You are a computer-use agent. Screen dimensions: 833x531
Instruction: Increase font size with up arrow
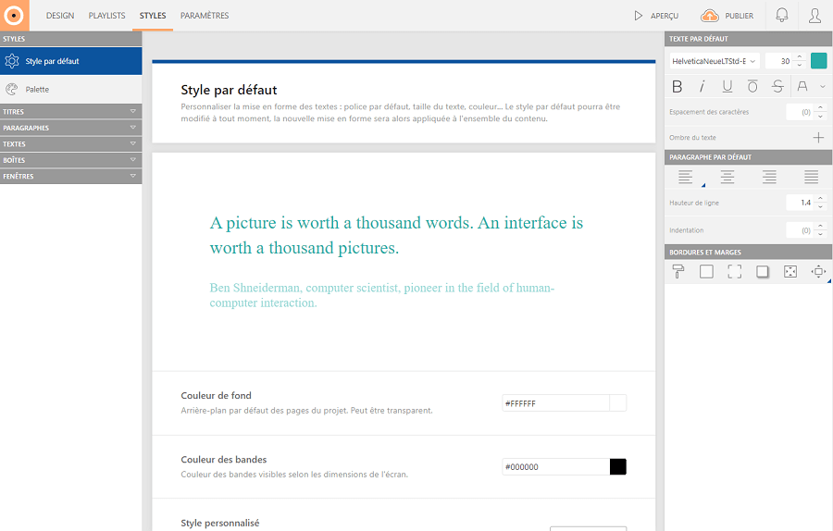pos(800,56)
